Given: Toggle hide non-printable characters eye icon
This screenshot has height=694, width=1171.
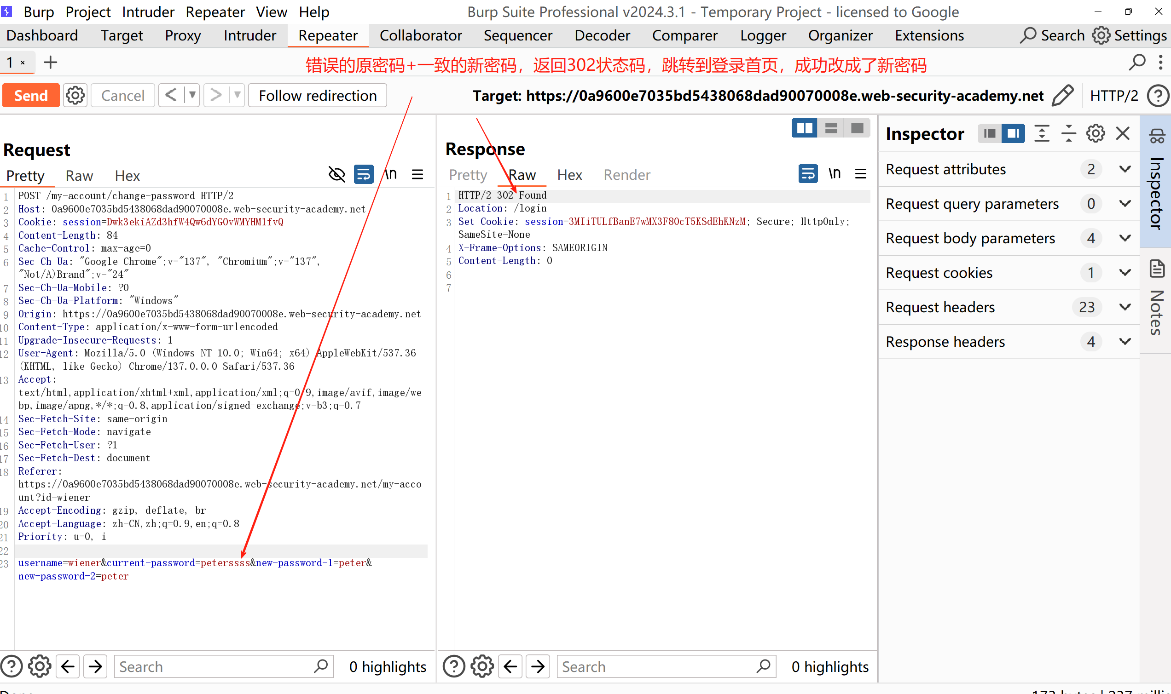Looking at the screenshot, I should (x=336, y=175).
